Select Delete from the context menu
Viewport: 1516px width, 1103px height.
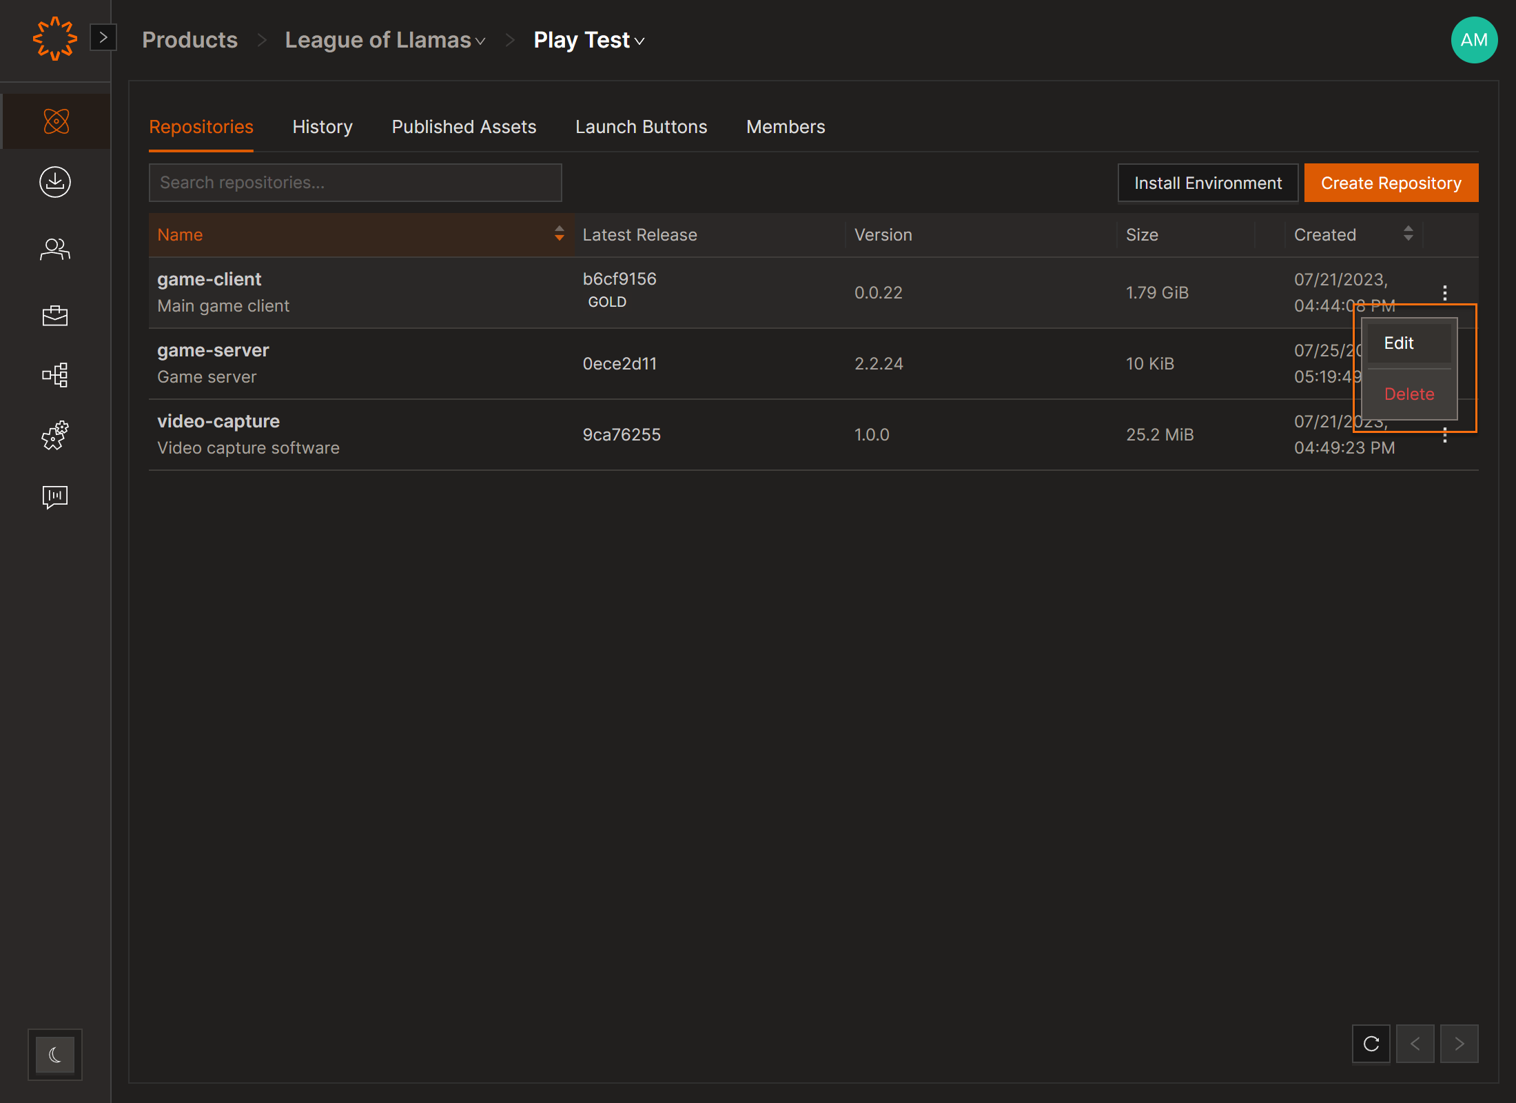1409,394
